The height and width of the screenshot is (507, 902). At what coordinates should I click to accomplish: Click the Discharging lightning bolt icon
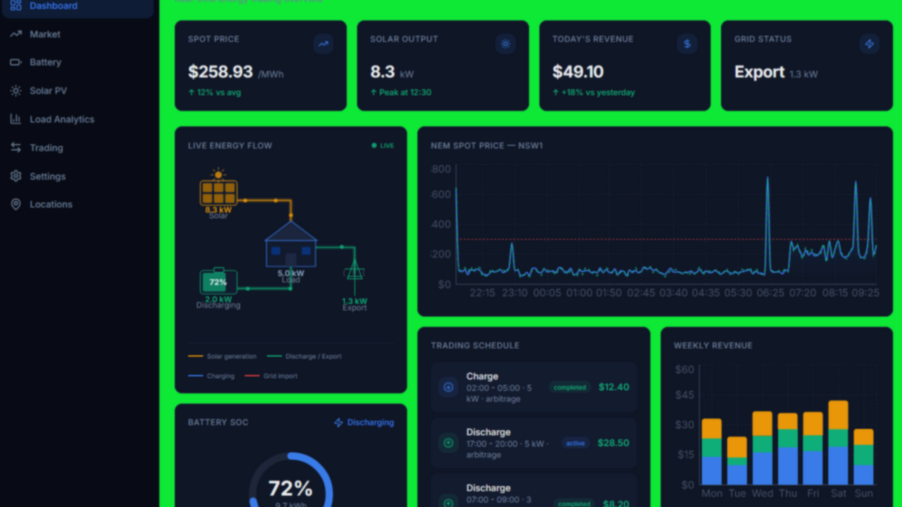coord(338,423)
